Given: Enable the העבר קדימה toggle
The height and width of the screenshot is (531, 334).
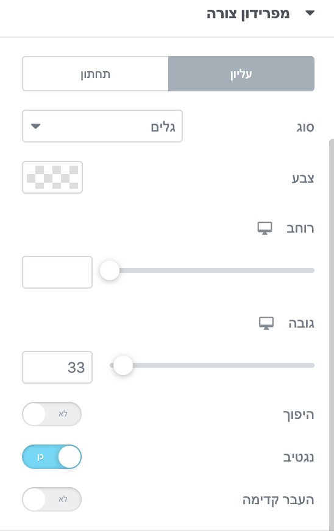Looking at the screenshot, I should click(x=52, y=499).
